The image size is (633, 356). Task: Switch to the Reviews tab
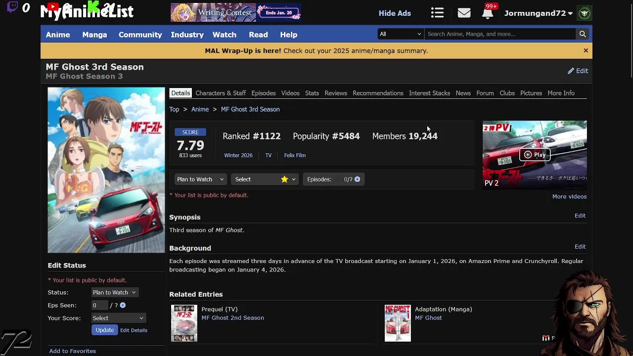336,93
